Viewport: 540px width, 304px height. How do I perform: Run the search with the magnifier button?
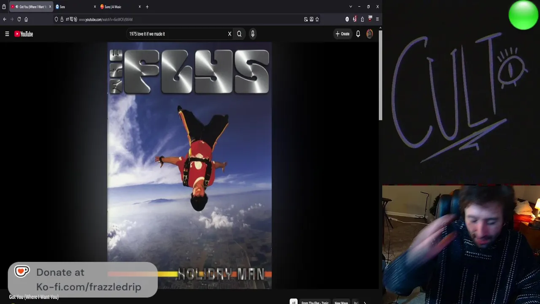coord(239,34)
